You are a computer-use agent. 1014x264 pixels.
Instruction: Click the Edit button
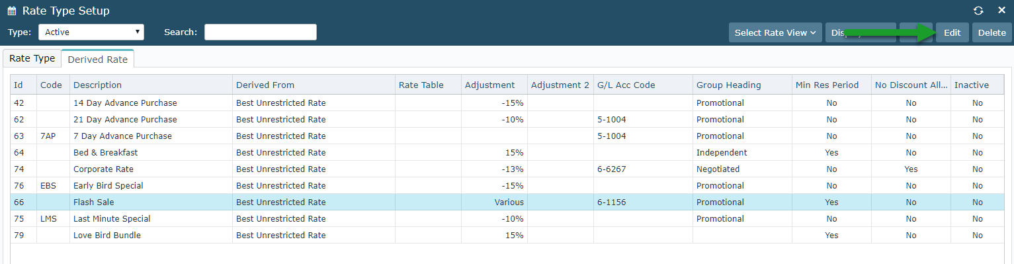pyautogui.click(x=952, y=32)
